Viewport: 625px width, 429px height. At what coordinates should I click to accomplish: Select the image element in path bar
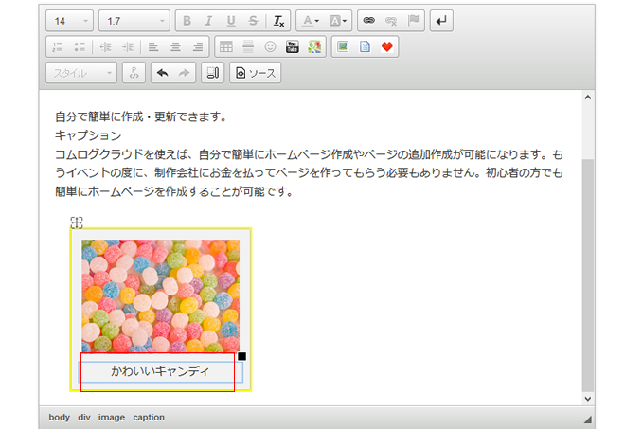tap(111, 417)
